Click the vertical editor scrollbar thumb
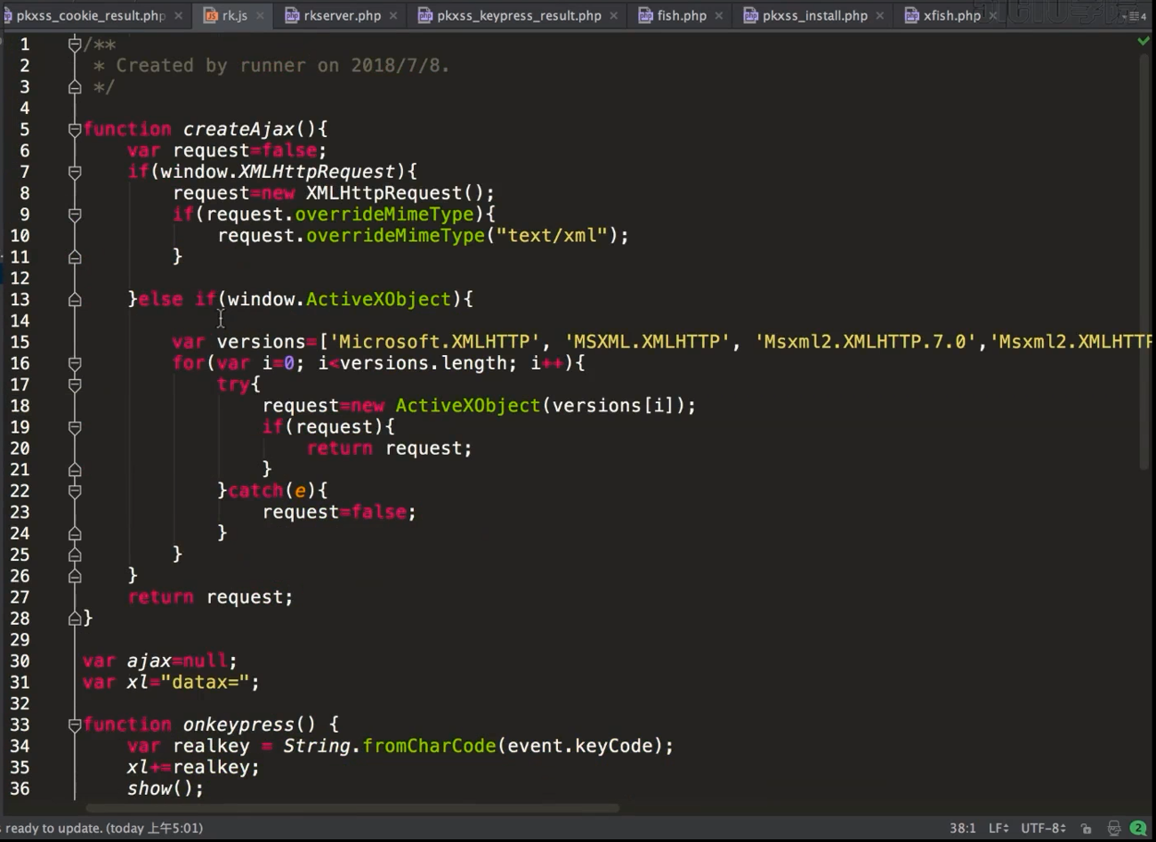Image resolution: width=1156 pixels, height=842 pixels. click(1144, 263)
